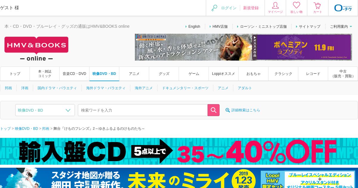Select the 映像DVD・BD tab
Image resolution: width=358 pixels, height=188 pixels.
tap(104, 74)
